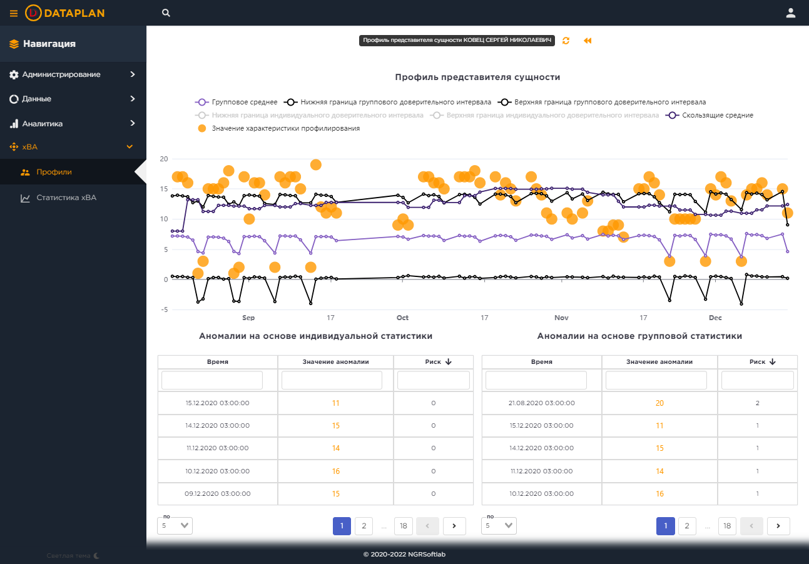This screenshot has width=809, height=564.
Task: Open the user account icon
Action: [x=791, y=13]
